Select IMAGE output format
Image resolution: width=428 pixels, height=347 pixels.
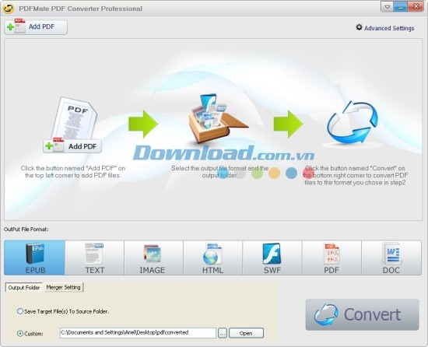click(153, 258)
